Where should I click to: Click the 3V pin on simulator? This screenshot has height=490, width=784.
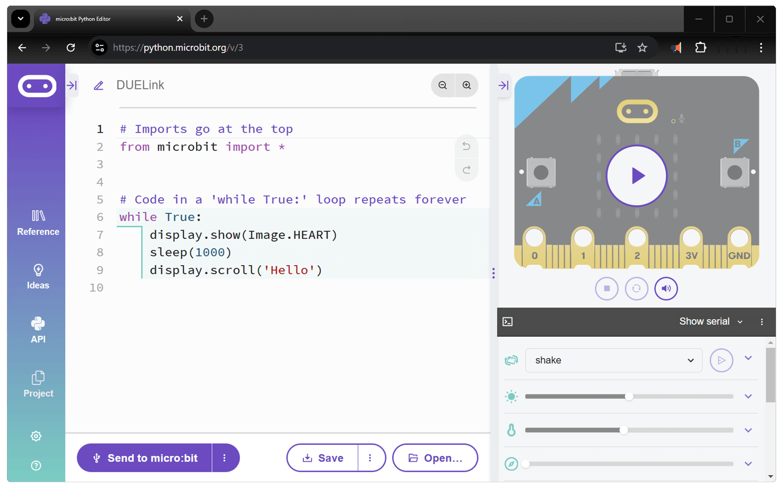[x=691, y=247]
